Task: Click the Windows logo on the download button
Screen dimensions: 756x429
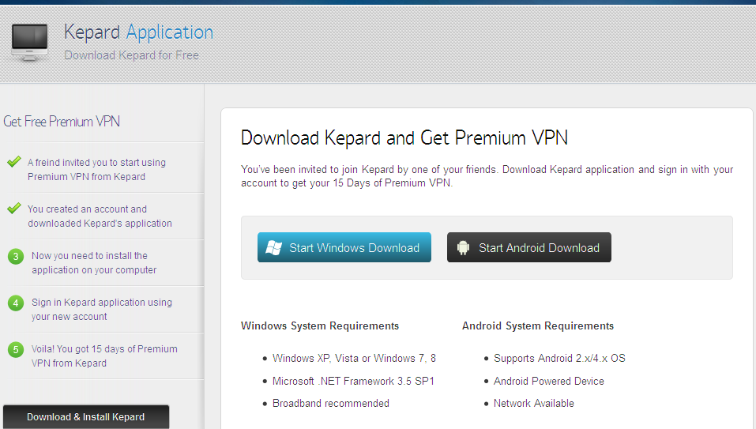Action: (x=274, y=248)
